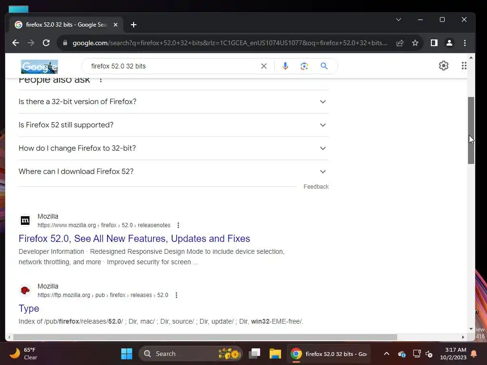View site information lock icon
Screen dimensions: 487x365
click(x=65, y=43)
